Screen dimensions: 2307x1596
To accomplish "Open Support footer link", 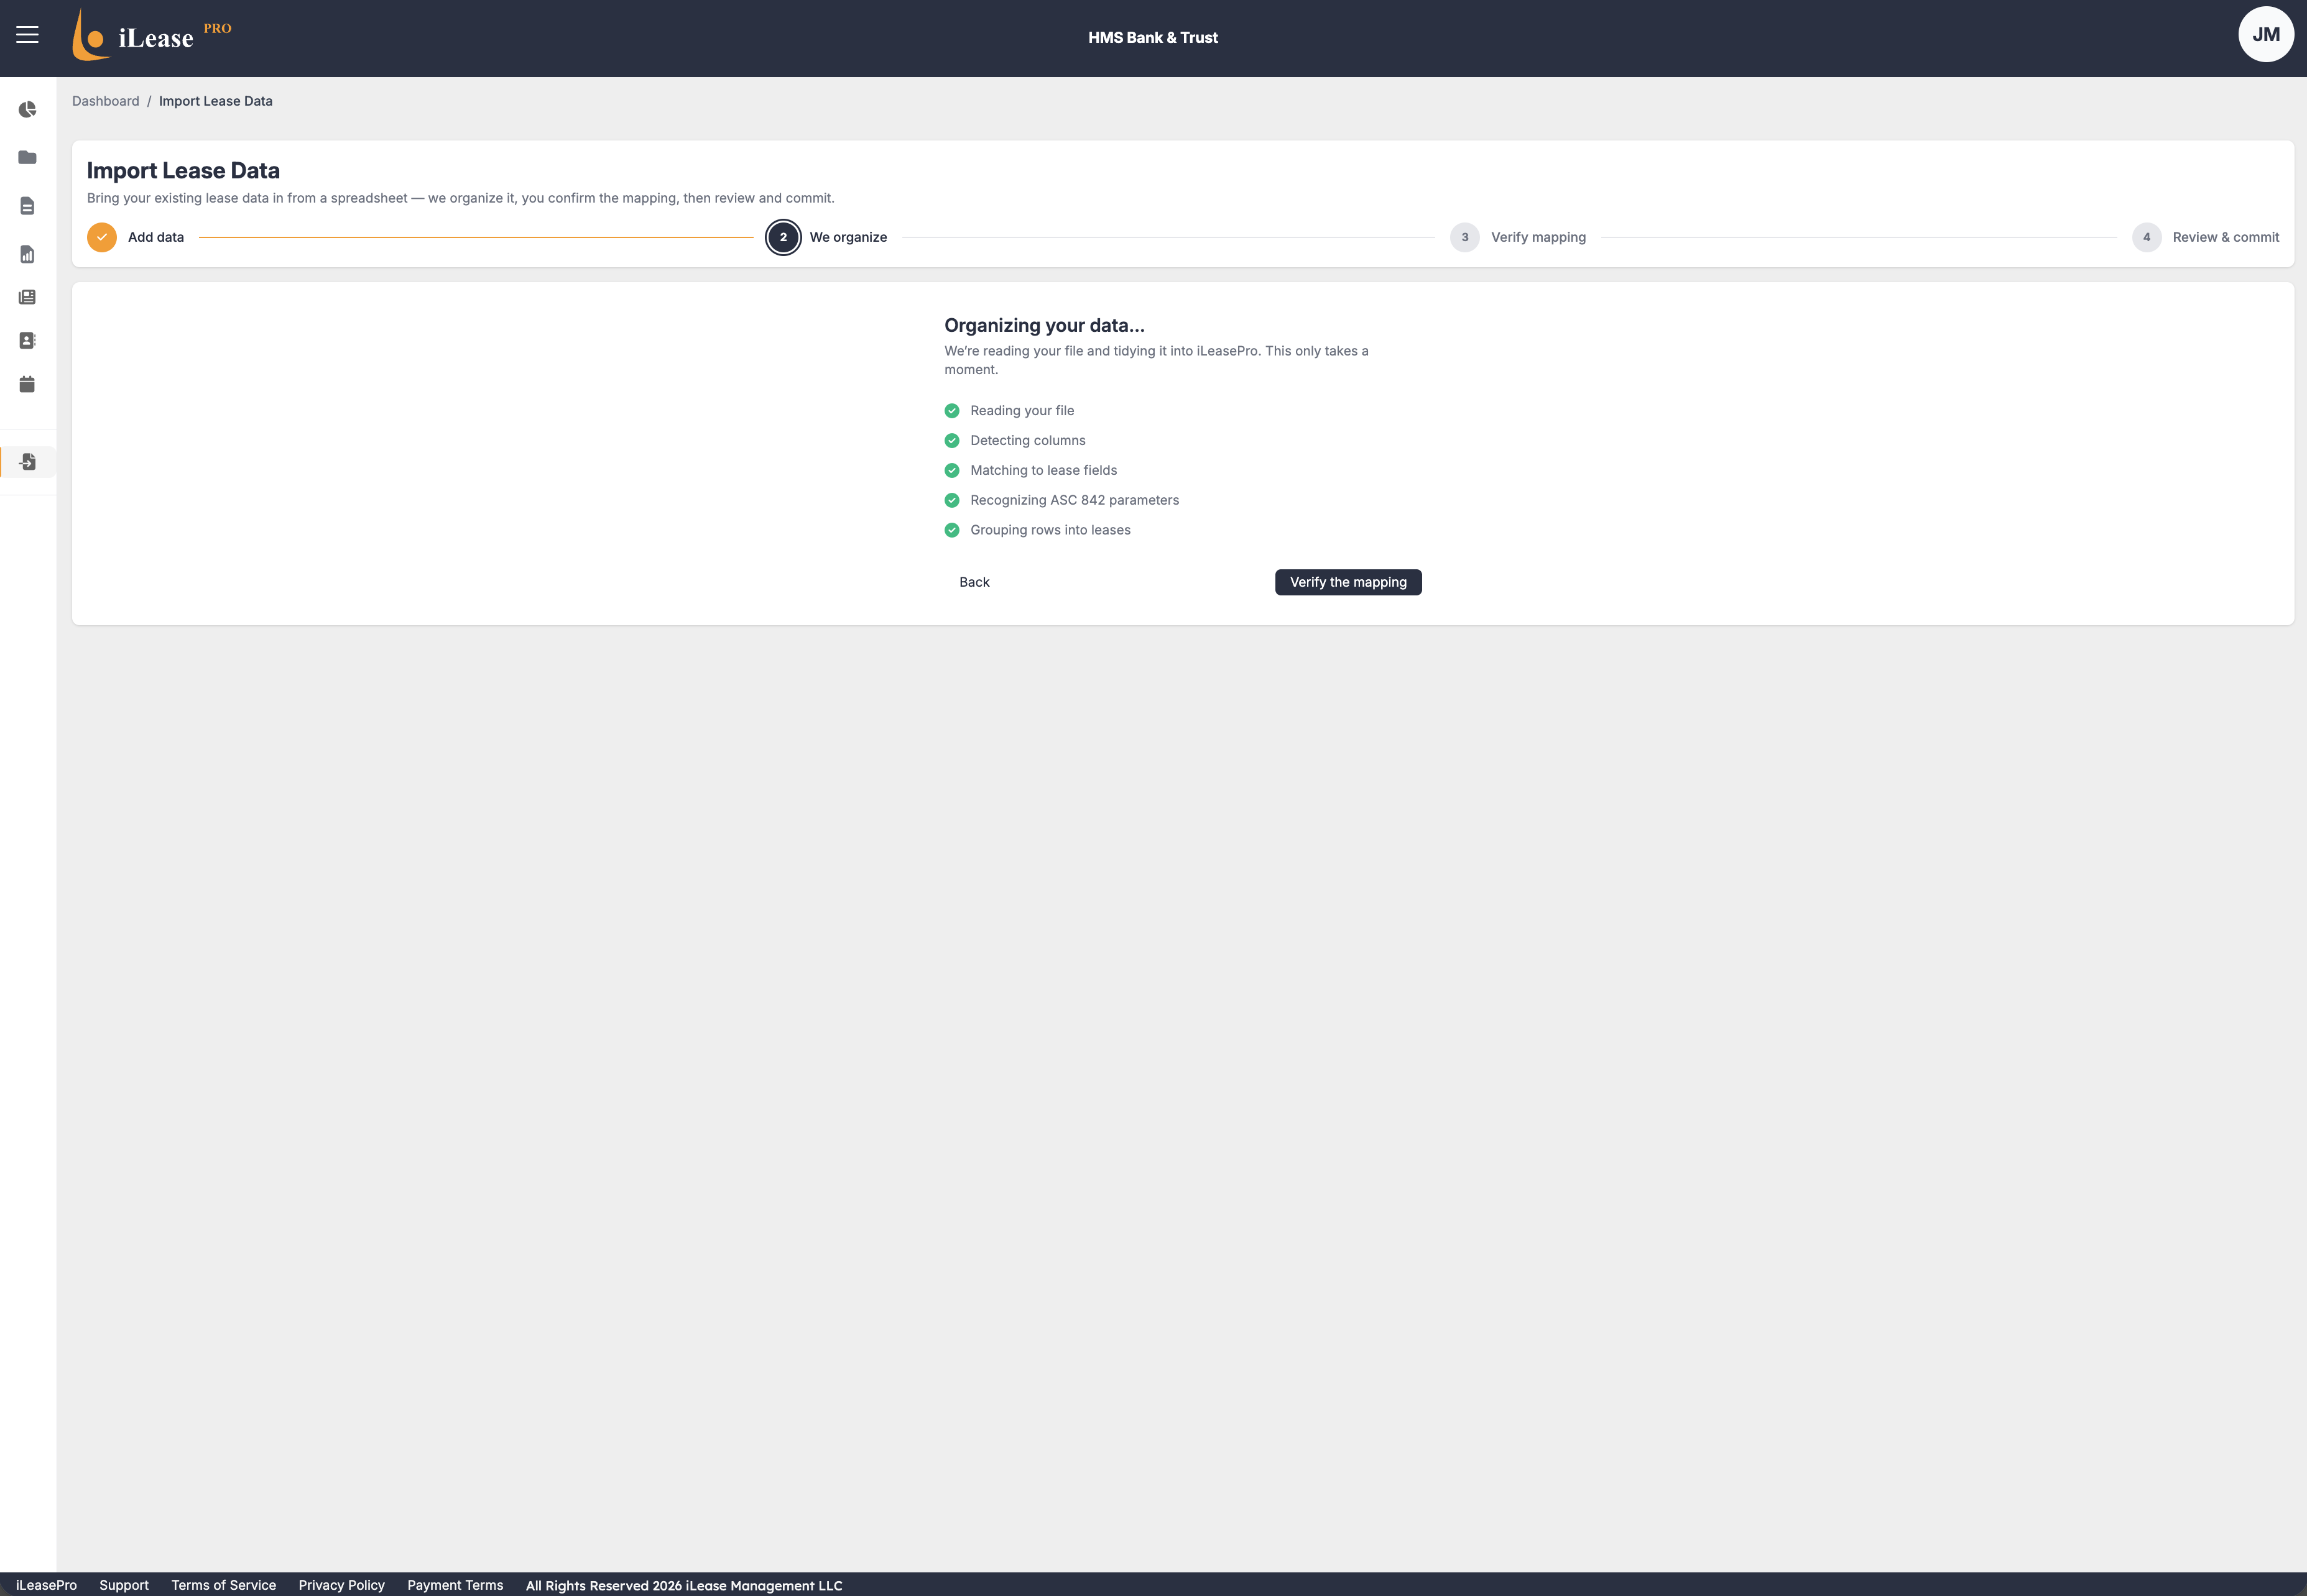I will pyautogui.click(x=124, y=1585).
